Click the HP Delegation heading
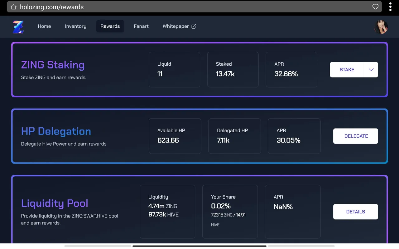Image resolution: width=399 pixels, height=249 pixels. [x=56, y=131]
